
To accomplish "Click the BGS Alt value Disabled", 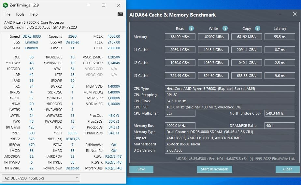I will point(72,42).
